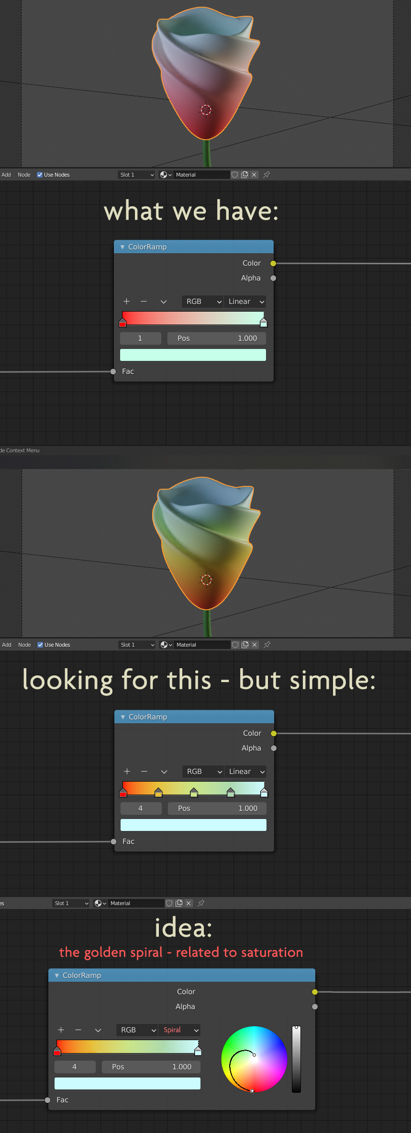The width and height of the screenshot is (411, 1133).
Task: Unlink material with the X icon above 'what we have'
Action: coord(254,175)
